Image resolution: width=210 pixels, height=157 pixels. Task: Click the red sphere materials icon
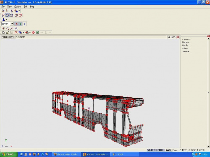click(33, 33)
